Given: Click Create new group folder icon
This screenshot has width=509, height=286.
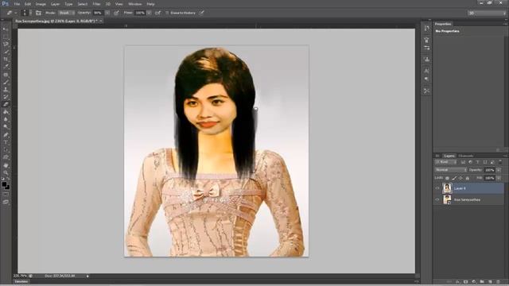Looking at the screenshot, I should point(482,282).
